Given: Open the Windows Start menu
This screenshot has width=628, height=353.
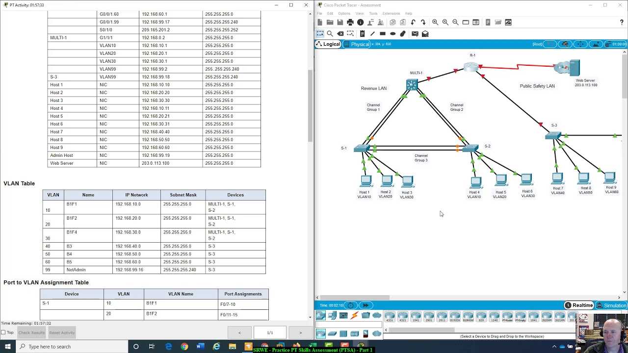Looking at the screenshot, I should coord(7,347).
